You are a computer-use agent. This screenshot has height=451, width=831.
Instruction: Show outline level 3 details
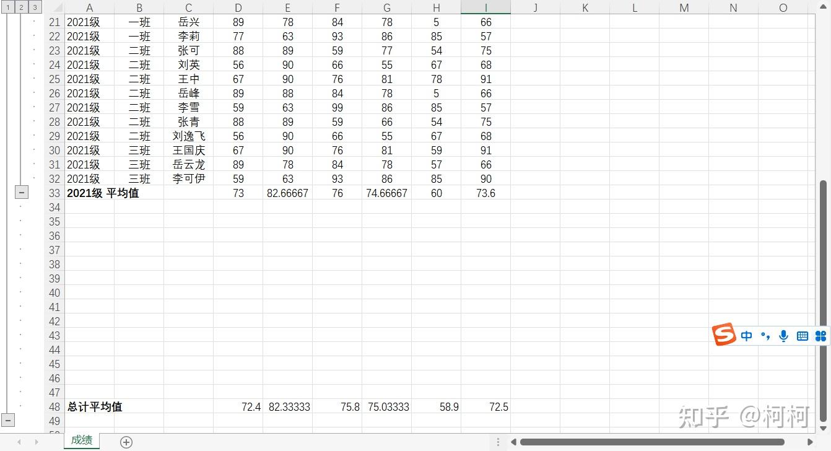(x=35, y=7)
